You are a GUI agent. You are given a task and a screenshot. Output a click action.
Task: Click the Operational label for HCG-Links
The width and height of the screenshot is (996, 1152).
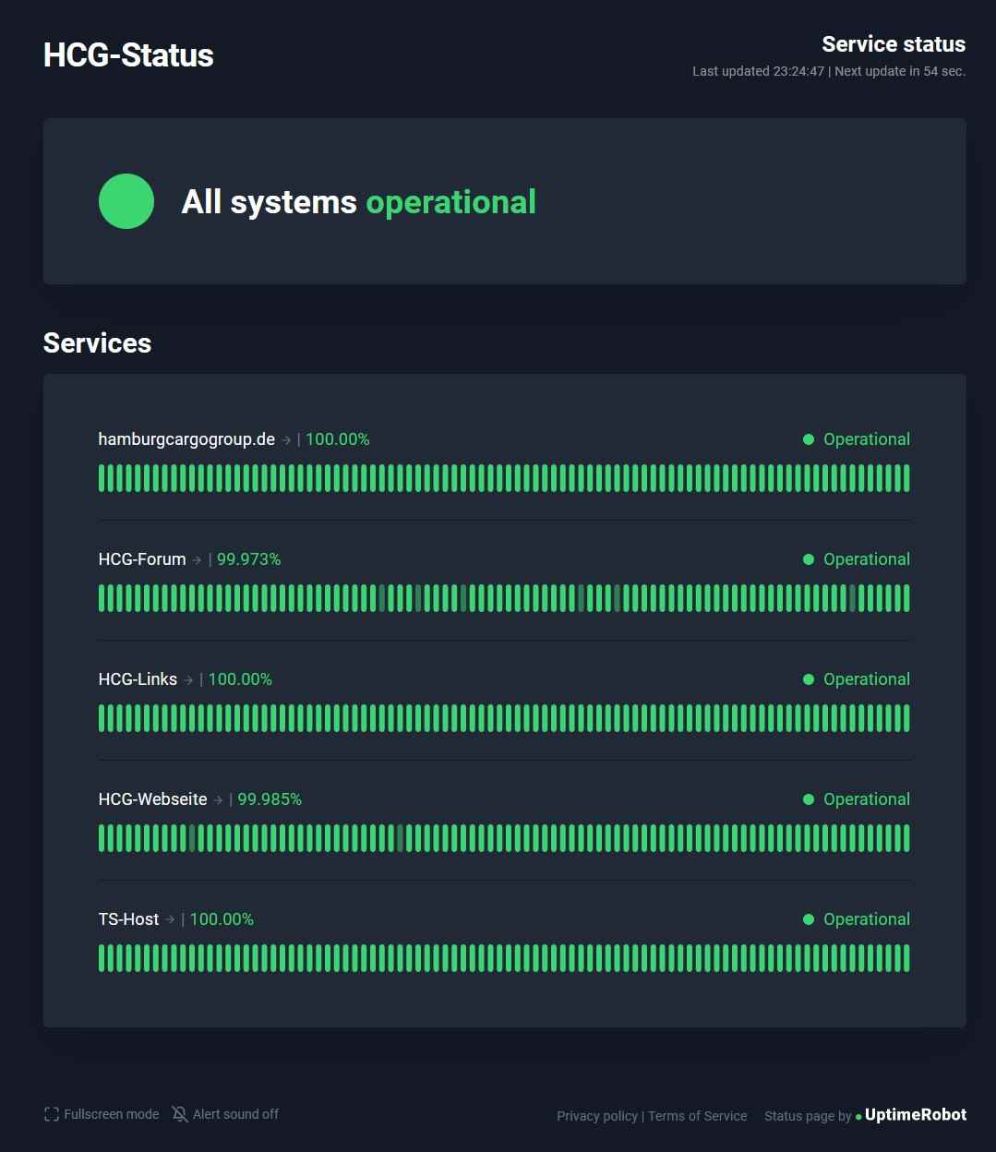point(867,679)
